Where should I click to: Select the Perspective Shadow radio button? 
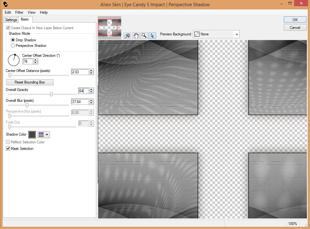pos(13,46)
